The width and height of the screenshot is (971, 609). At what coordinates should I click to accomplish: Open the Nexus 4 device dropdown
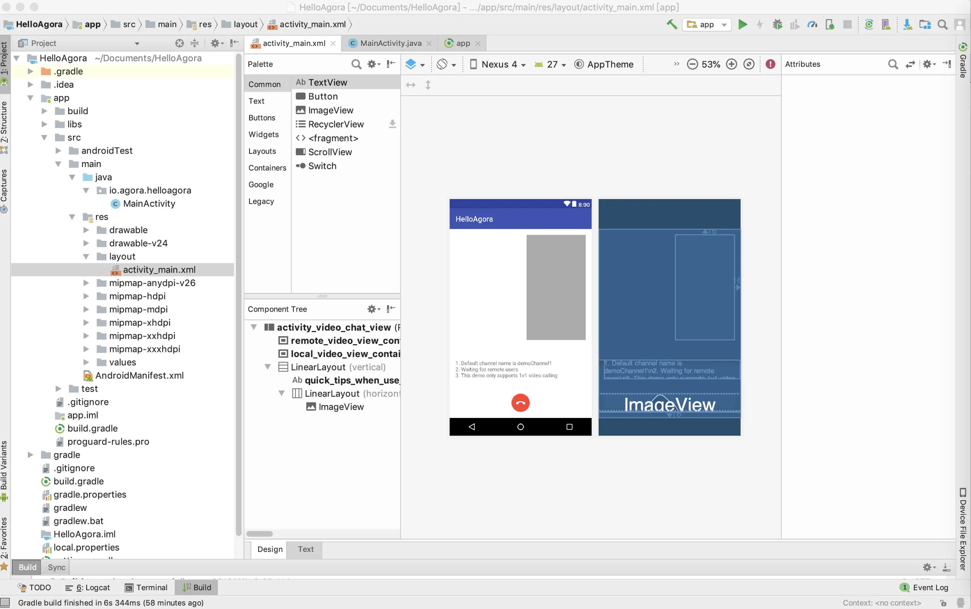[x=498, y=64]
